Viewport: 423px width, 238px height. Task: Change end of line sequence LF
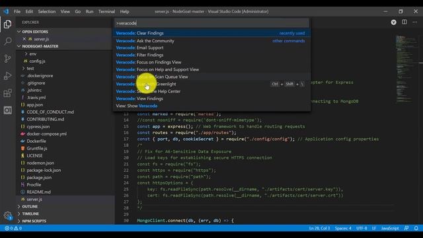(x=374, y=228)
